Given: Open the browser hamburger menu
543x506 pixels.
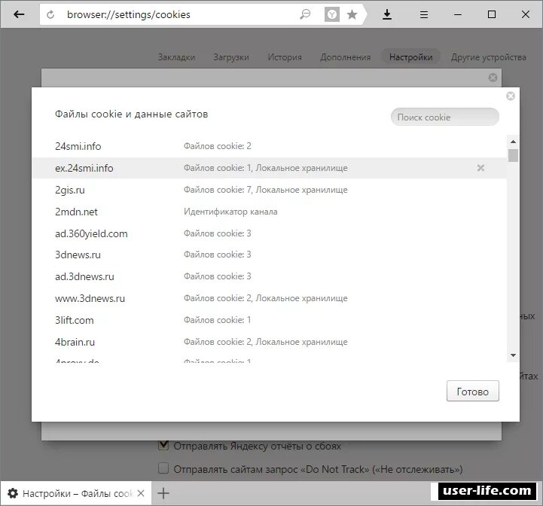Looking at the screenshot, I should coord(424,14).
